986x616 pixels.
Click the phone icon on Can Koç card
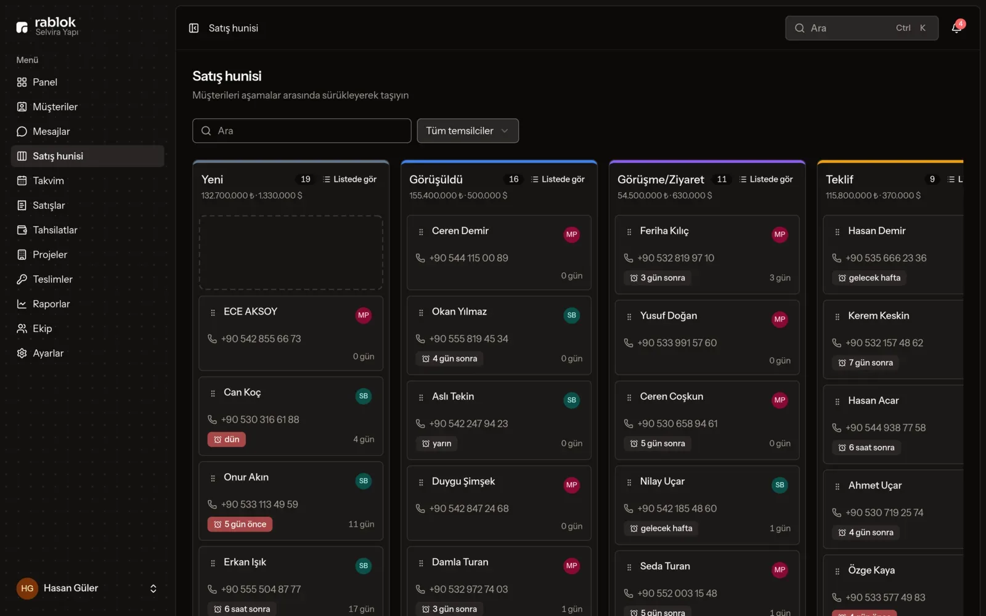(213, 419)
